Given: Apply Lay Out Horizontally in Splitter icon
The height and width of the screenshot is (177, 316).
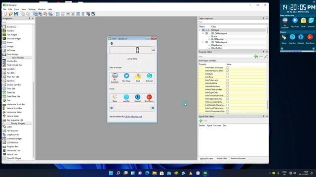Looking at the screenshot, I should (x=68, y=14).
